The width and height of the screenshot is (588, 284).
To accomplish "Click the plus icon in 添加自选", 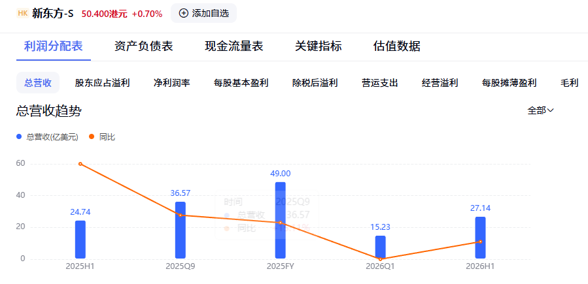I will pyautogui.click(x=184, y=13).
